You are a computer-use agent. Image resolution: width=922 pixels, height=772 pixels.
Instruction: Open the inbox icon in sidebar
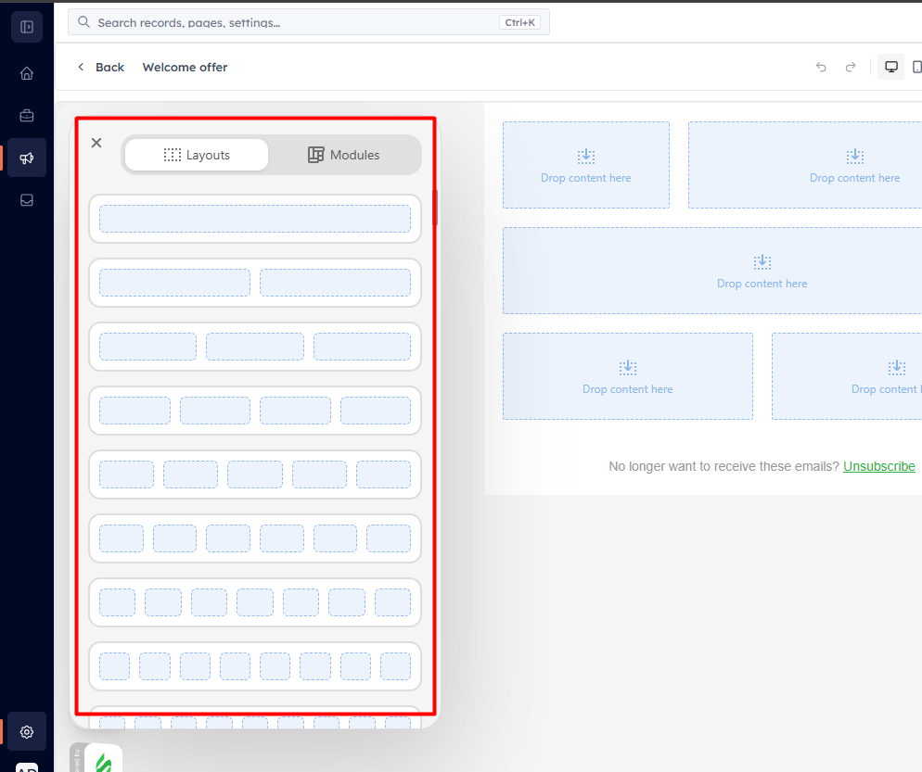click(x=27, y=200)
